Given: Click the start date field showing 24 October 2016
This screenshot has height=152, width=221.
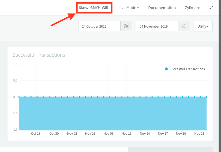Looking at the screenshot, I should [x=99, y=26].
